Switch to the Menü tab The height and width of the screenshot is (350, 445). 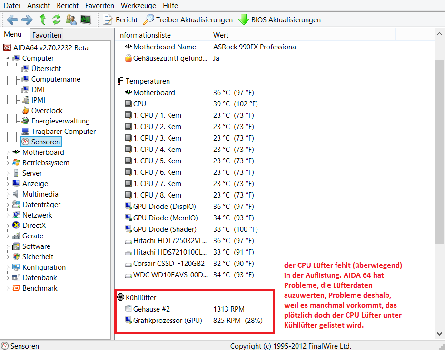pos(13,34)
